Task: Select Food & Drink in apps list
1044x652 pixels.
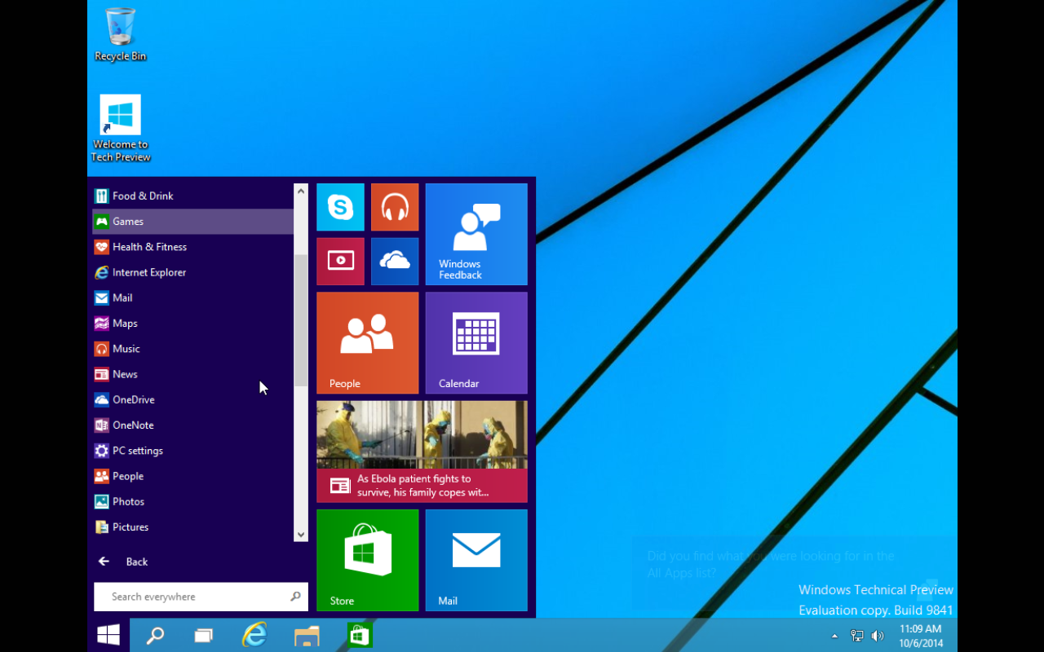Action: [x=193, y=196]
